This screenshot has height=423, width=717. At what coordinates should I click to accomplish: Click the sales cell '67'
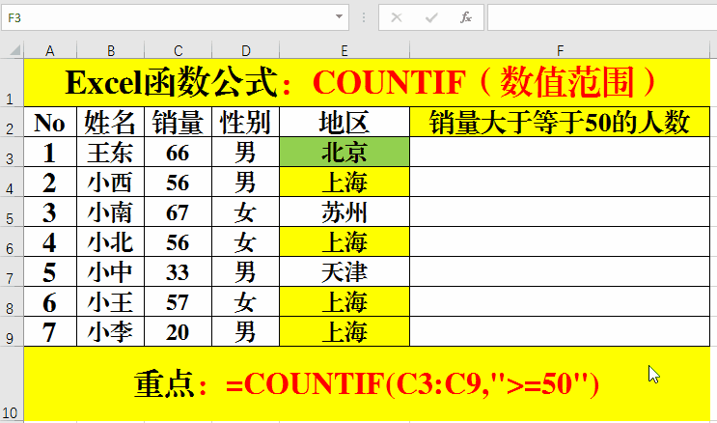179,211
